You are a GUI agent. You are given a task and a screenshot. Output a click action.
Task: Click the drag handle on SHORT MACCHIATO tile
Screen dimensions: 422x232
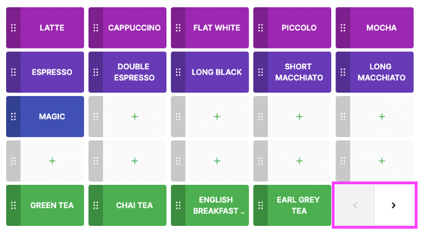[261, 72]
